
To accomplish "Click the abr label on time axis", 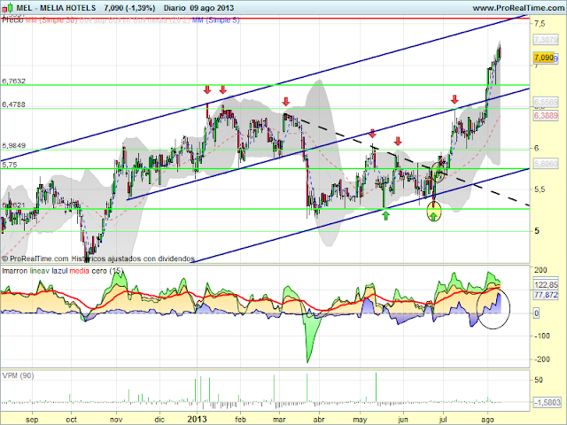I will [x=319, y=419].
